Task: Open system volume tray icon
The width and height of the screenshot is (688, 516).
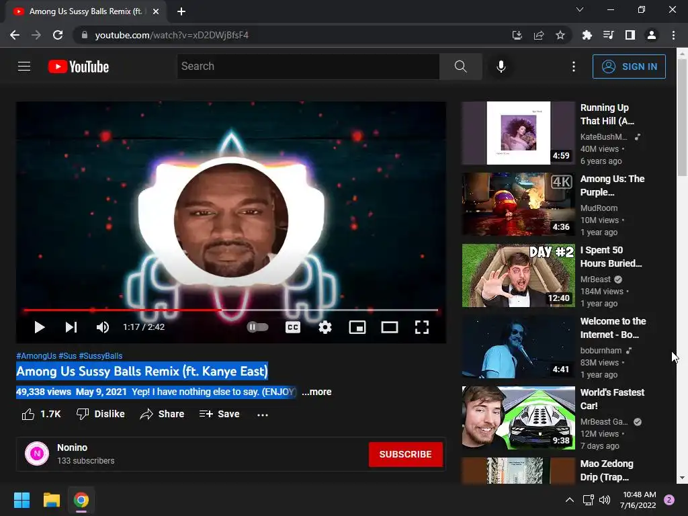Action: point(605,500)
